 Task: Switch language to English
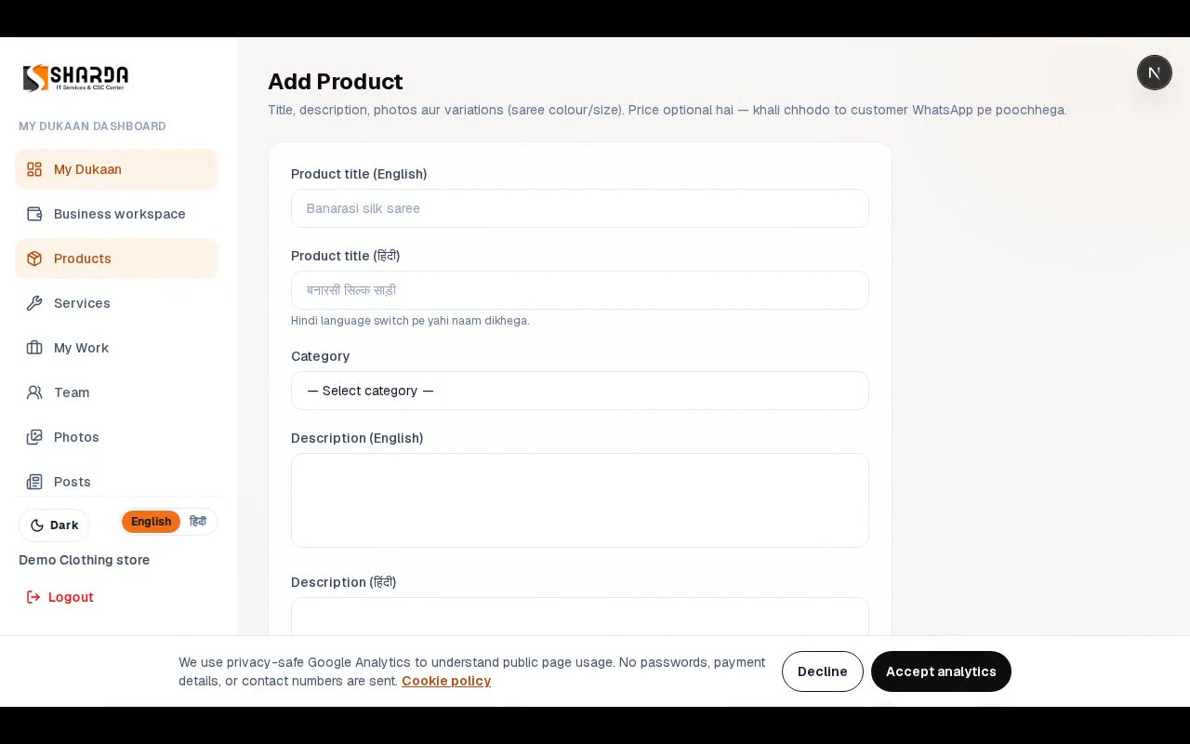pyautogui.click(x=151, y=522)
